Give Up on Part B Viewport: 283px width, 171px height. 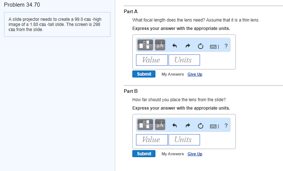coord(195,154)
